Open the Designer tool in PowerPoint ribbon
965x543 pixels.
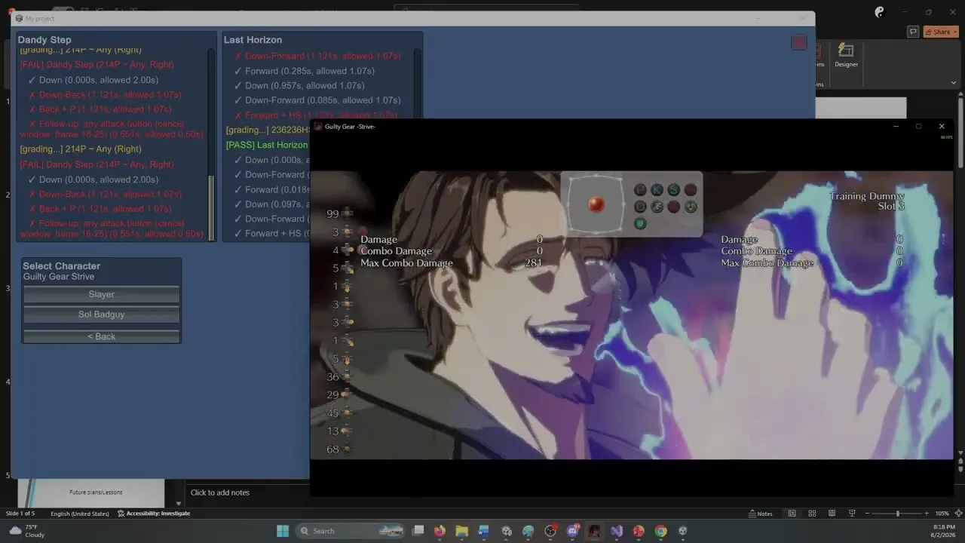point(846,55)
